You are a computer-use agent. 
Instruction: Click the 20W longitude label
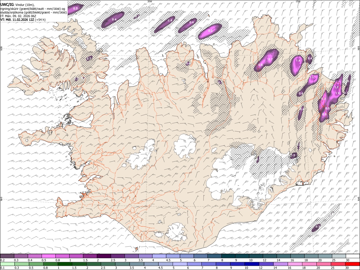pyautogui.click(x=150, y=1)
